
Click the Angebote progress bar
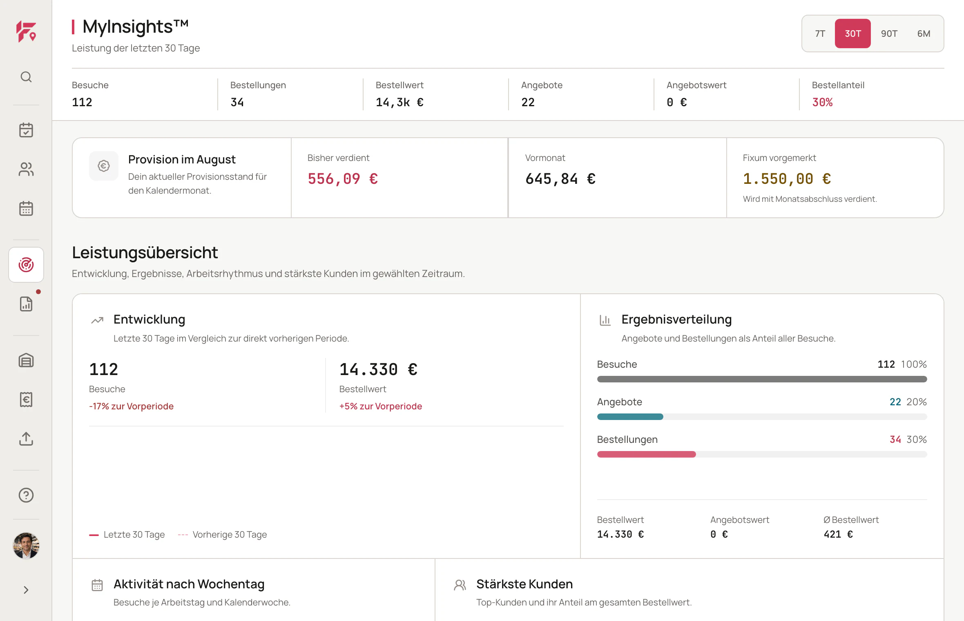[x=762, y=417]
